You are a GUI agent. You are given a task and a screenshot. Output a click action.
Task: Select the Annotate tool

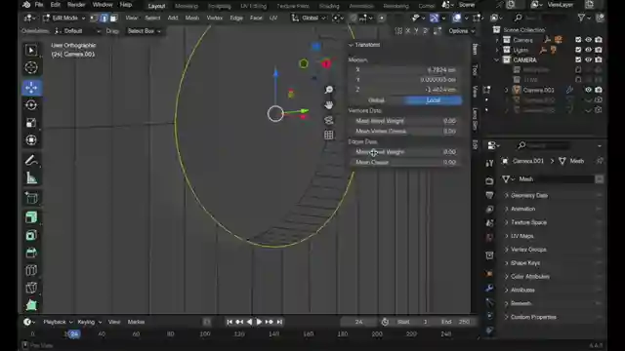31,160
